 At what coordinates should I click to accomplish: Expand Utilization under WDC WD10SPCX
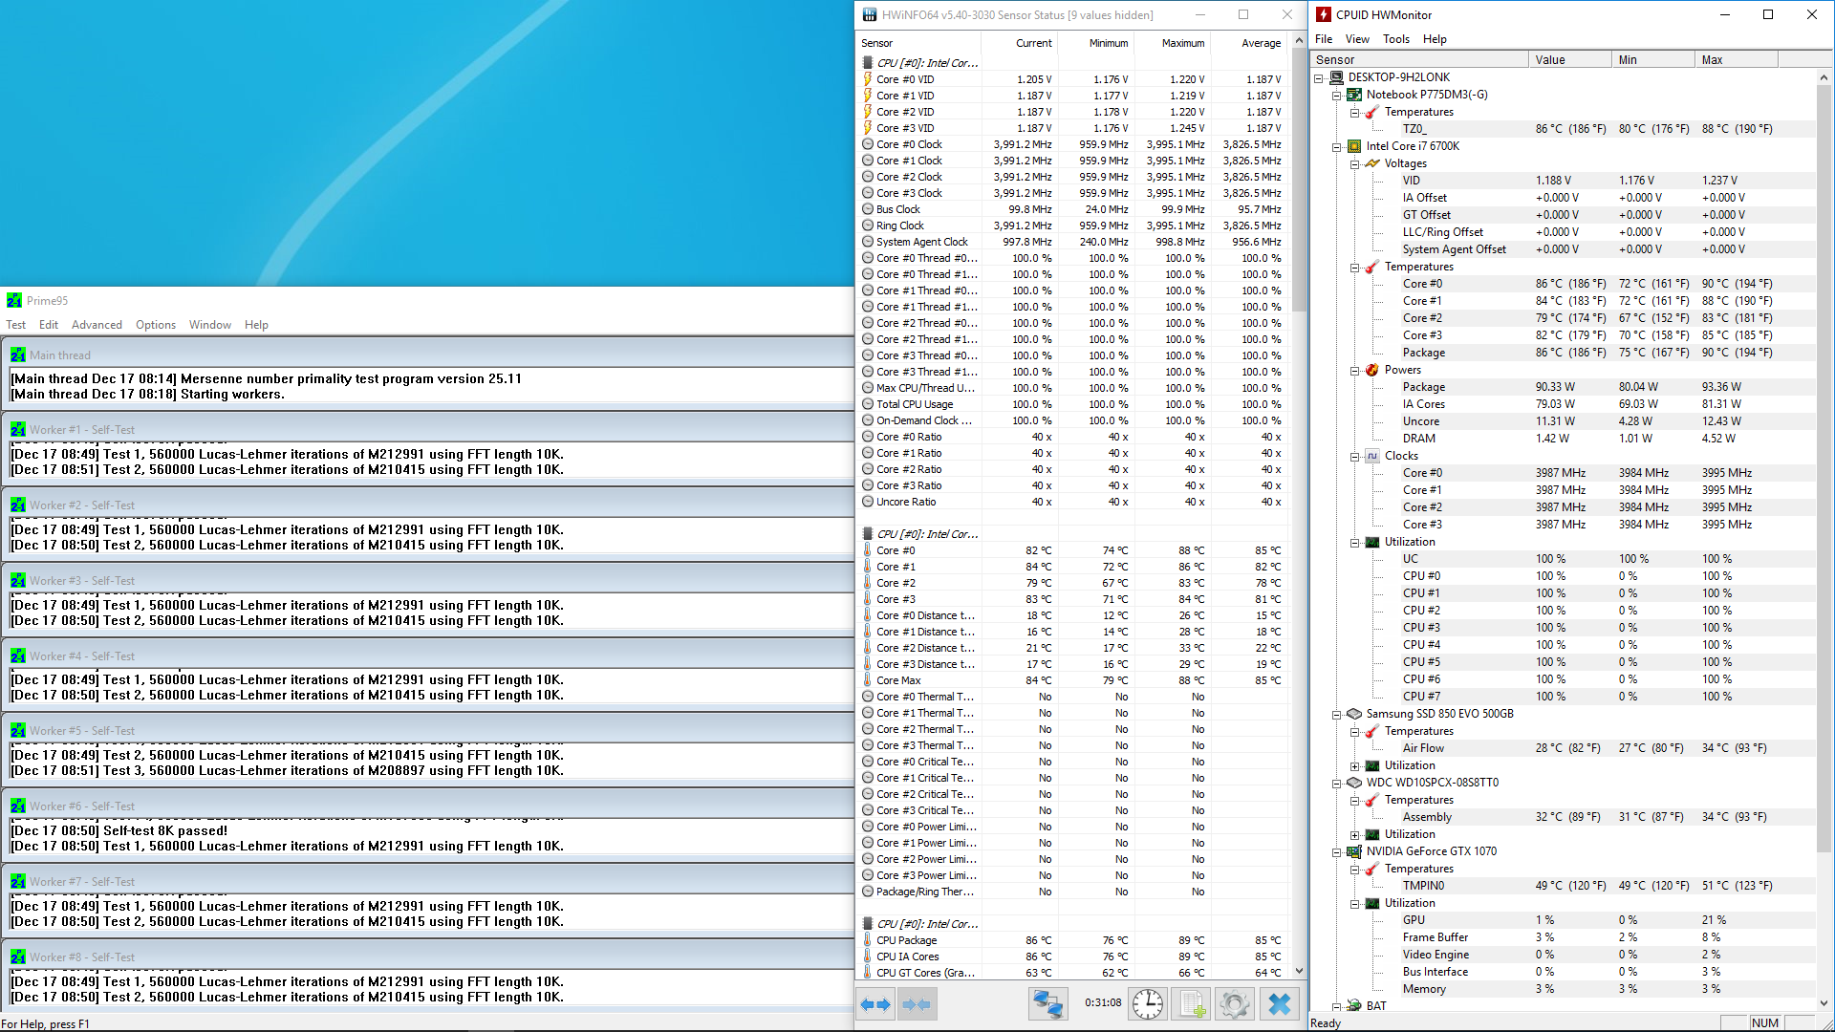pos(1355,834)
